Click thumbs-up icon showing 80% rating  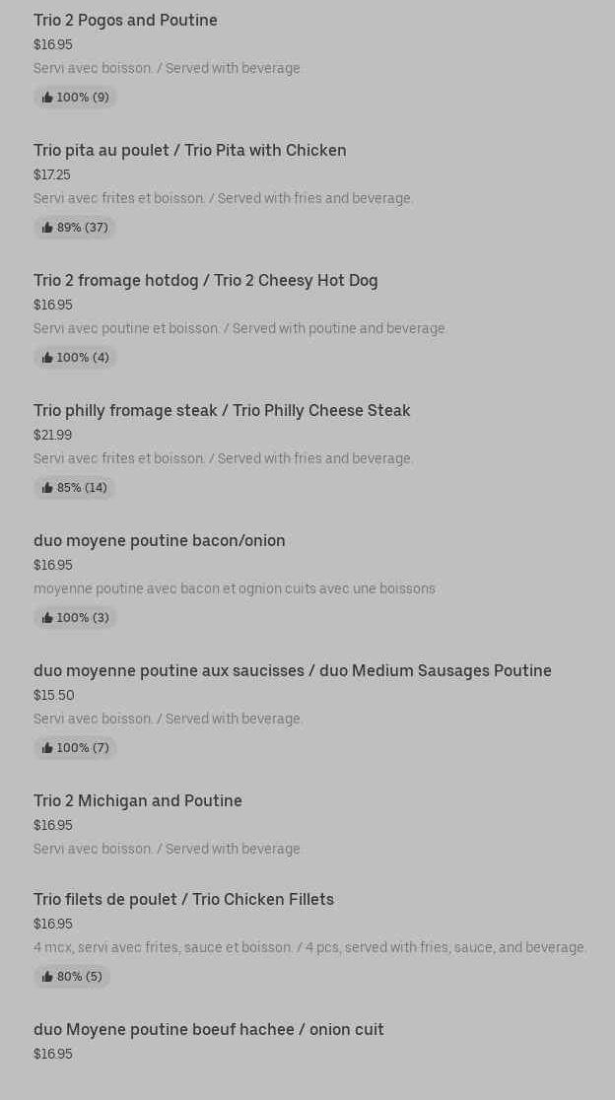tap(47, 977)
